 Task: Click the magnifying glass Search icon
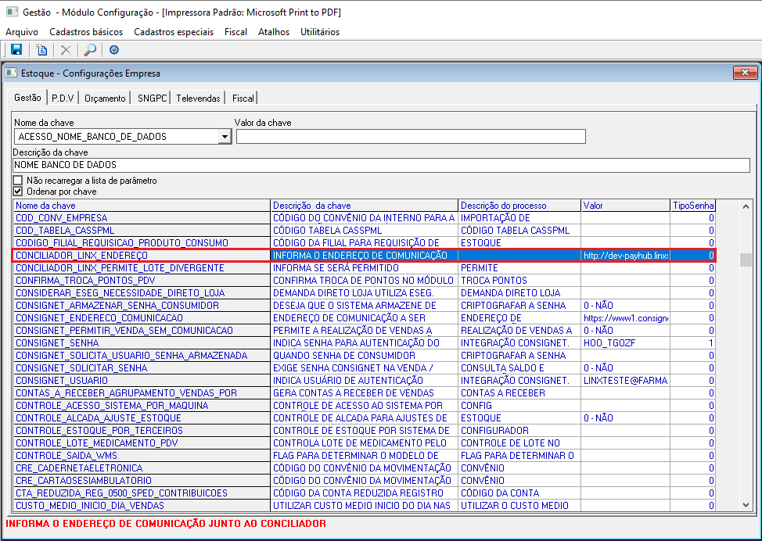(x=89, y=50)
